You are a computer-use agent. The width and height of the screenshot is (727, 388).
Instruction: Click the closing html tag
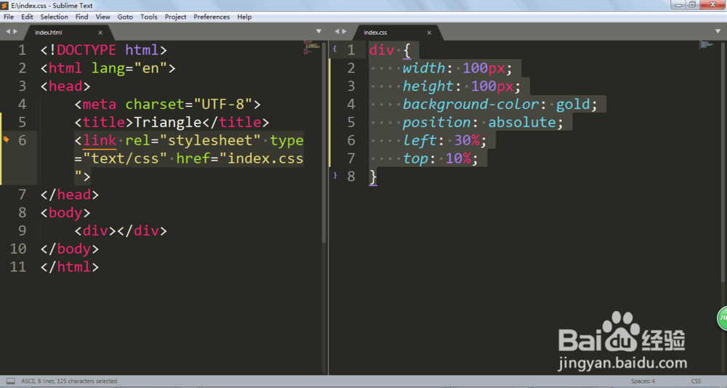pyautogui.click(x=70, y=267)
